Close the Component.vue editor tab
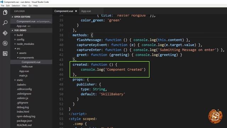The image size is (227, 128). point(76,11)
